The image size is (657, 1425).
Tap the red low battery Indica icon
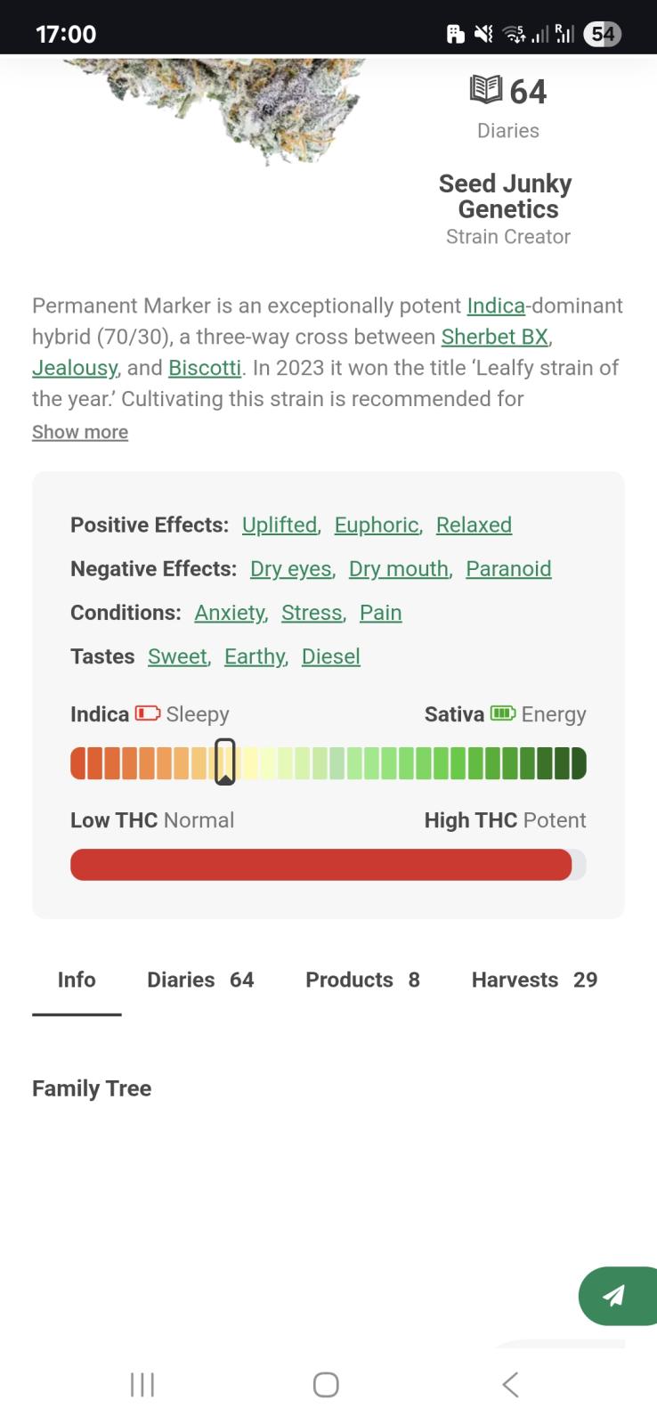148,713
